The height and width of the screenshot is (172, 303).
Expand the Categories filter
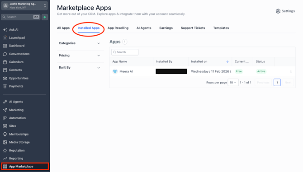(80, 43)
